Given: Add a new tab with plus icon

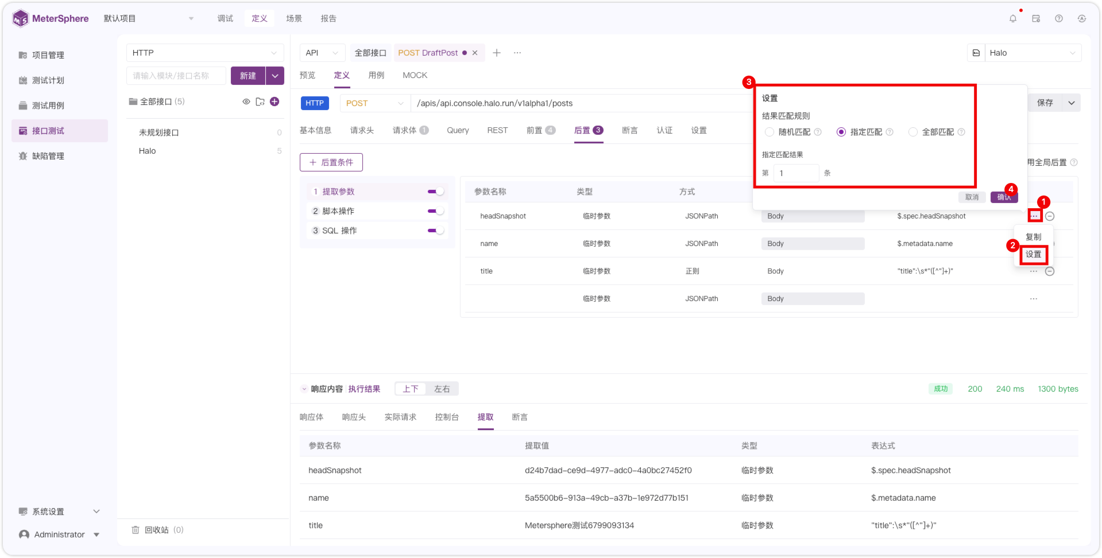Looking at the screenshot, I should pos(497,53).
